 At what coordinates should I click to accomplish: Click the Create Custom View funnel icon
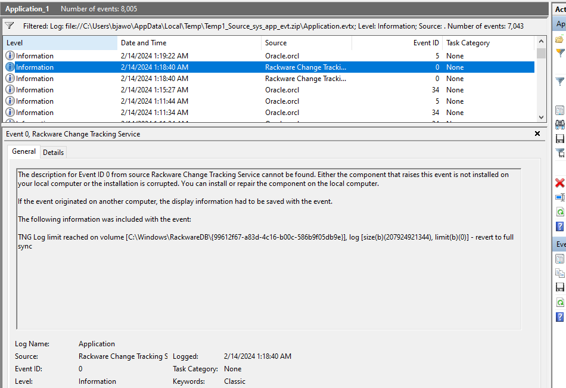click(x=560, y=53)
